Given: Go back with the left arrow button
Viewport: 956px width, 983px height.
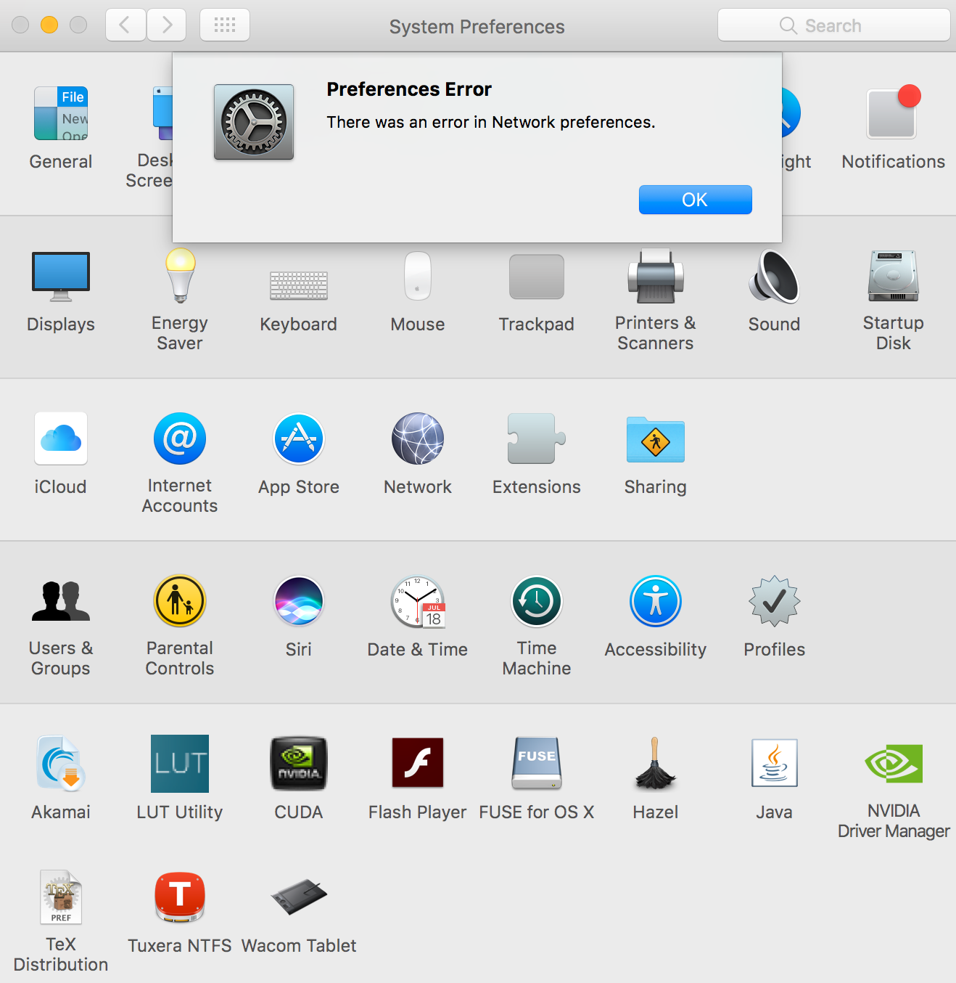Looking at the screenshot, I should (125, 25).
